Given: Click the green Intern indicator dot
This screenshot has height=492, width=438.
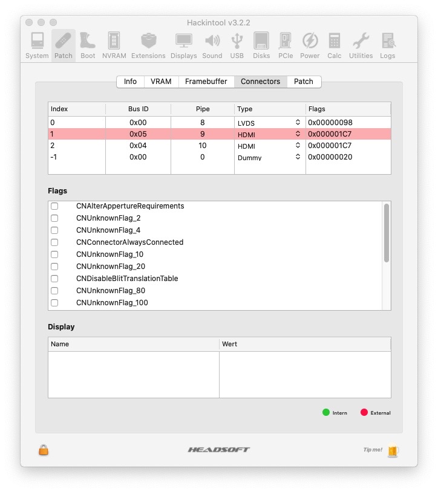Looking at the screenshot, I should 326,412.
